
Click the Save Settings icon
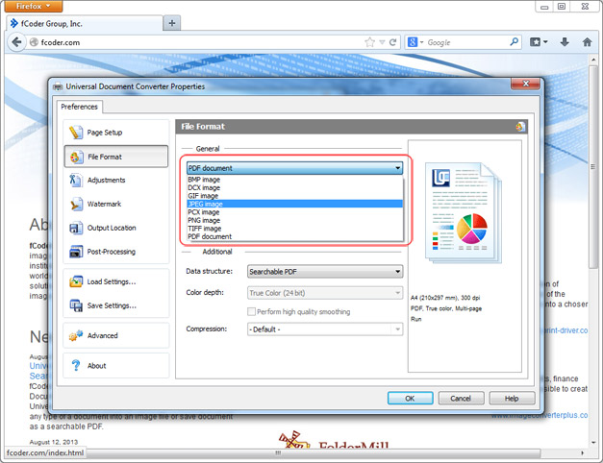(x=76, y=305)
